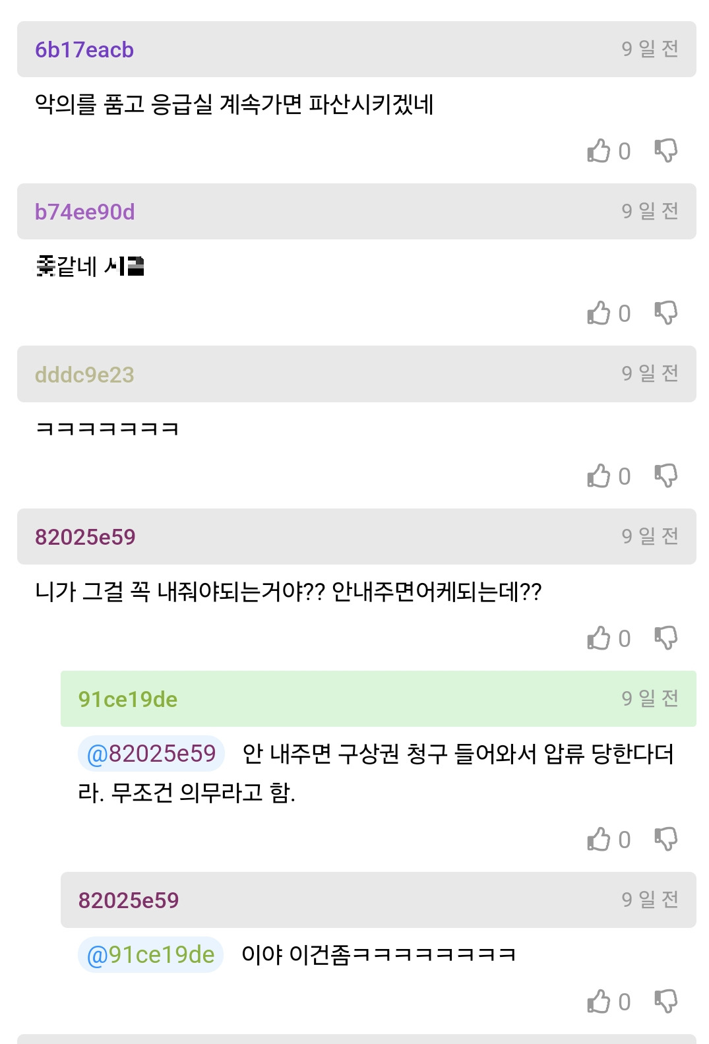Viewport: 709px width, 1044px height.
Task: Thumbs up 82025e59's question comment
Action: click(x=599, y=638)
